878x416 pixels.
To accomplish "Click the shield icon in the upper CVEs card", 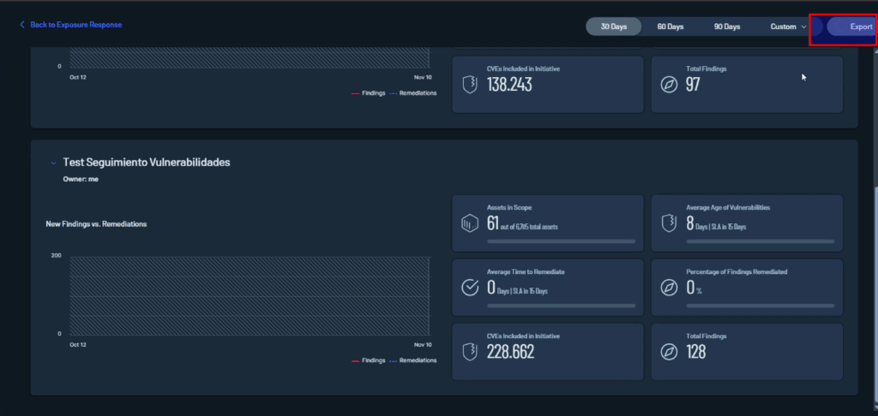I will pyautogui.click(x=470, y=84).
